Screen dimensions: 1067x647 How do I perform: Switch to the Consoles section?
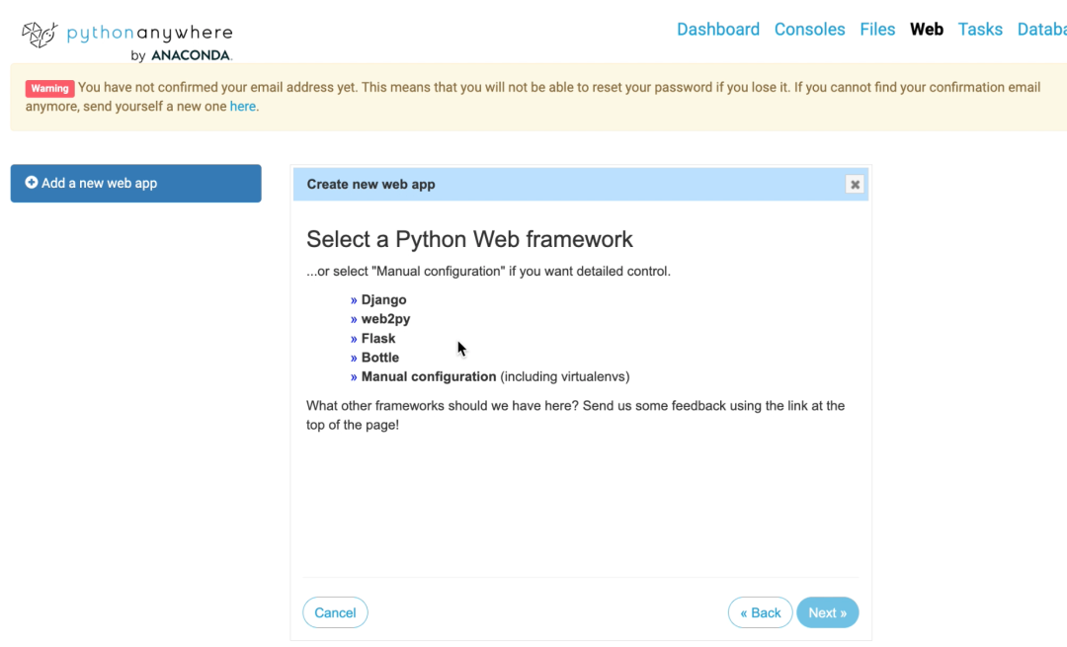pos(809,29)
